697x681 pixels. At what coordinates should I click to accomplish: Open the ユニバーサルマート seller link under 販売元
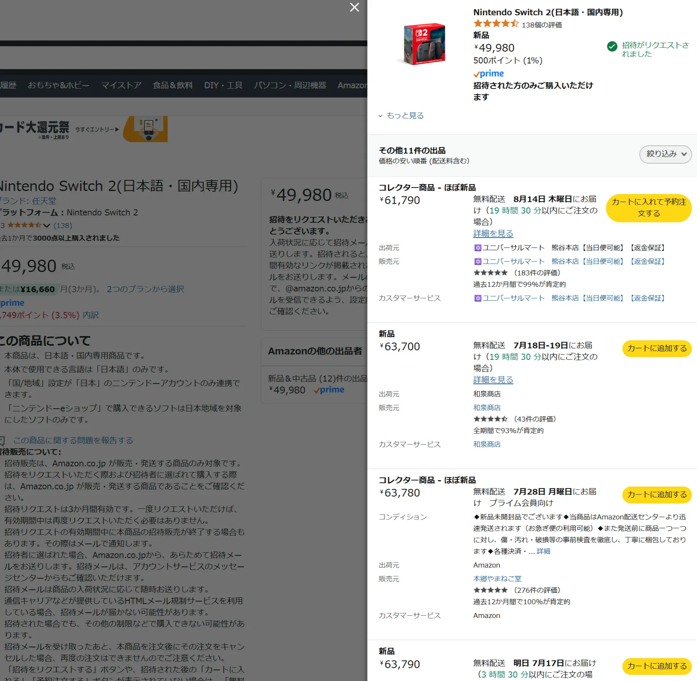570,261
